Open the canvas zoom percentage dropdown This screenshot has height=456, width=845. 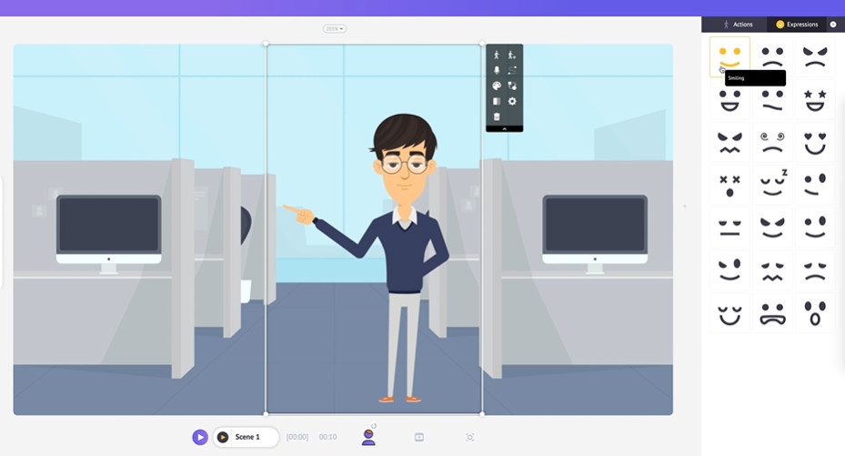click(x=335, y=28)
